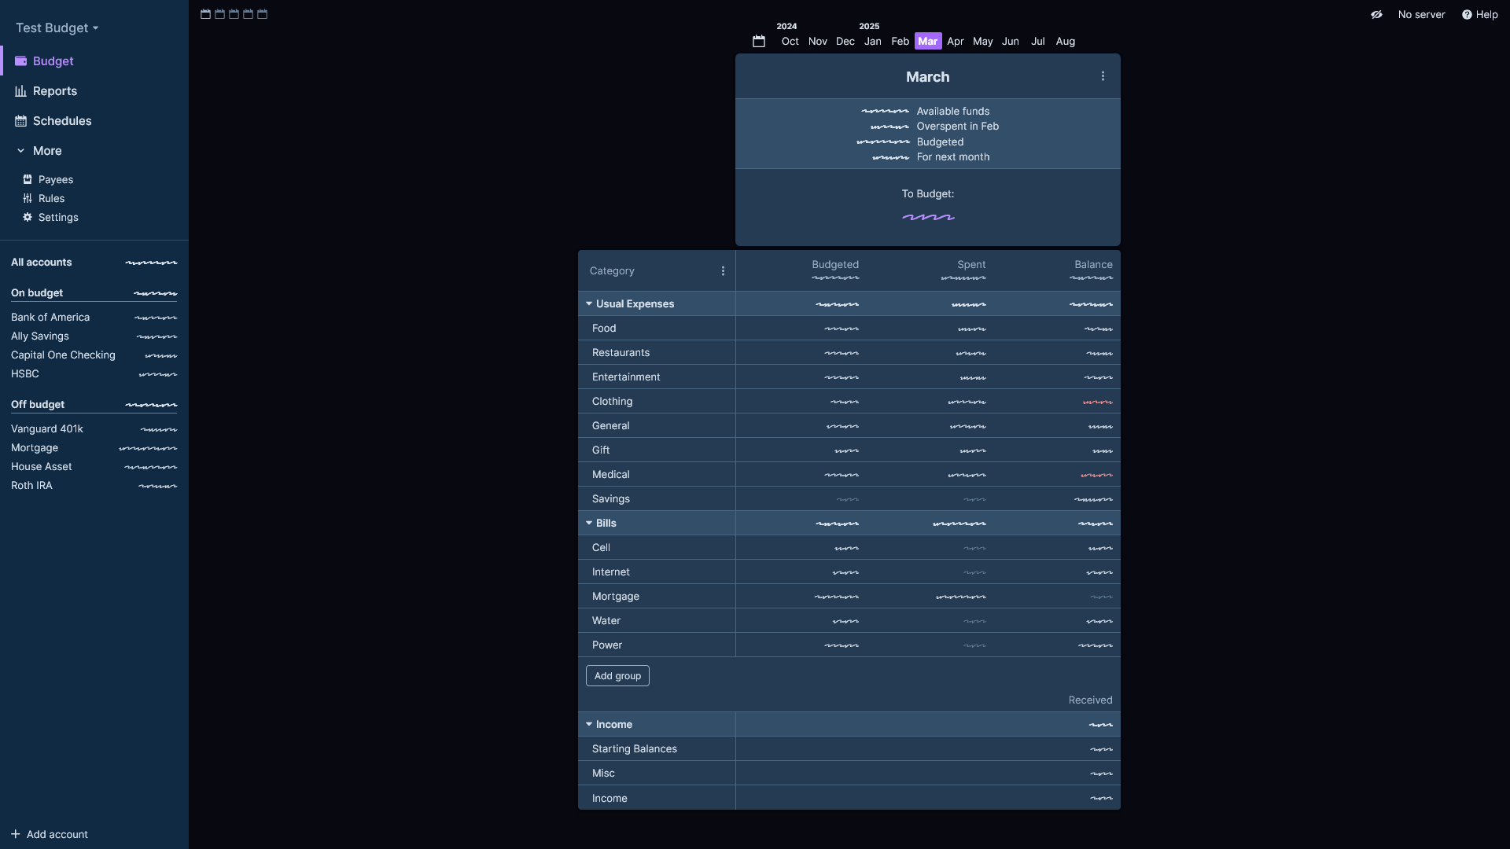Open the On budget accounts view
This screenshot has height=849, width=1510.
pos(94,293)
